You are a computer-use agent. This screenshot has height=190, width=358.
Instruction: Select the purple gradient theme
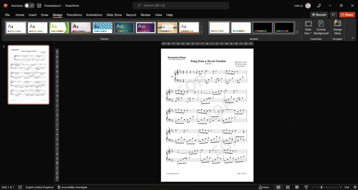click(146, 28)
